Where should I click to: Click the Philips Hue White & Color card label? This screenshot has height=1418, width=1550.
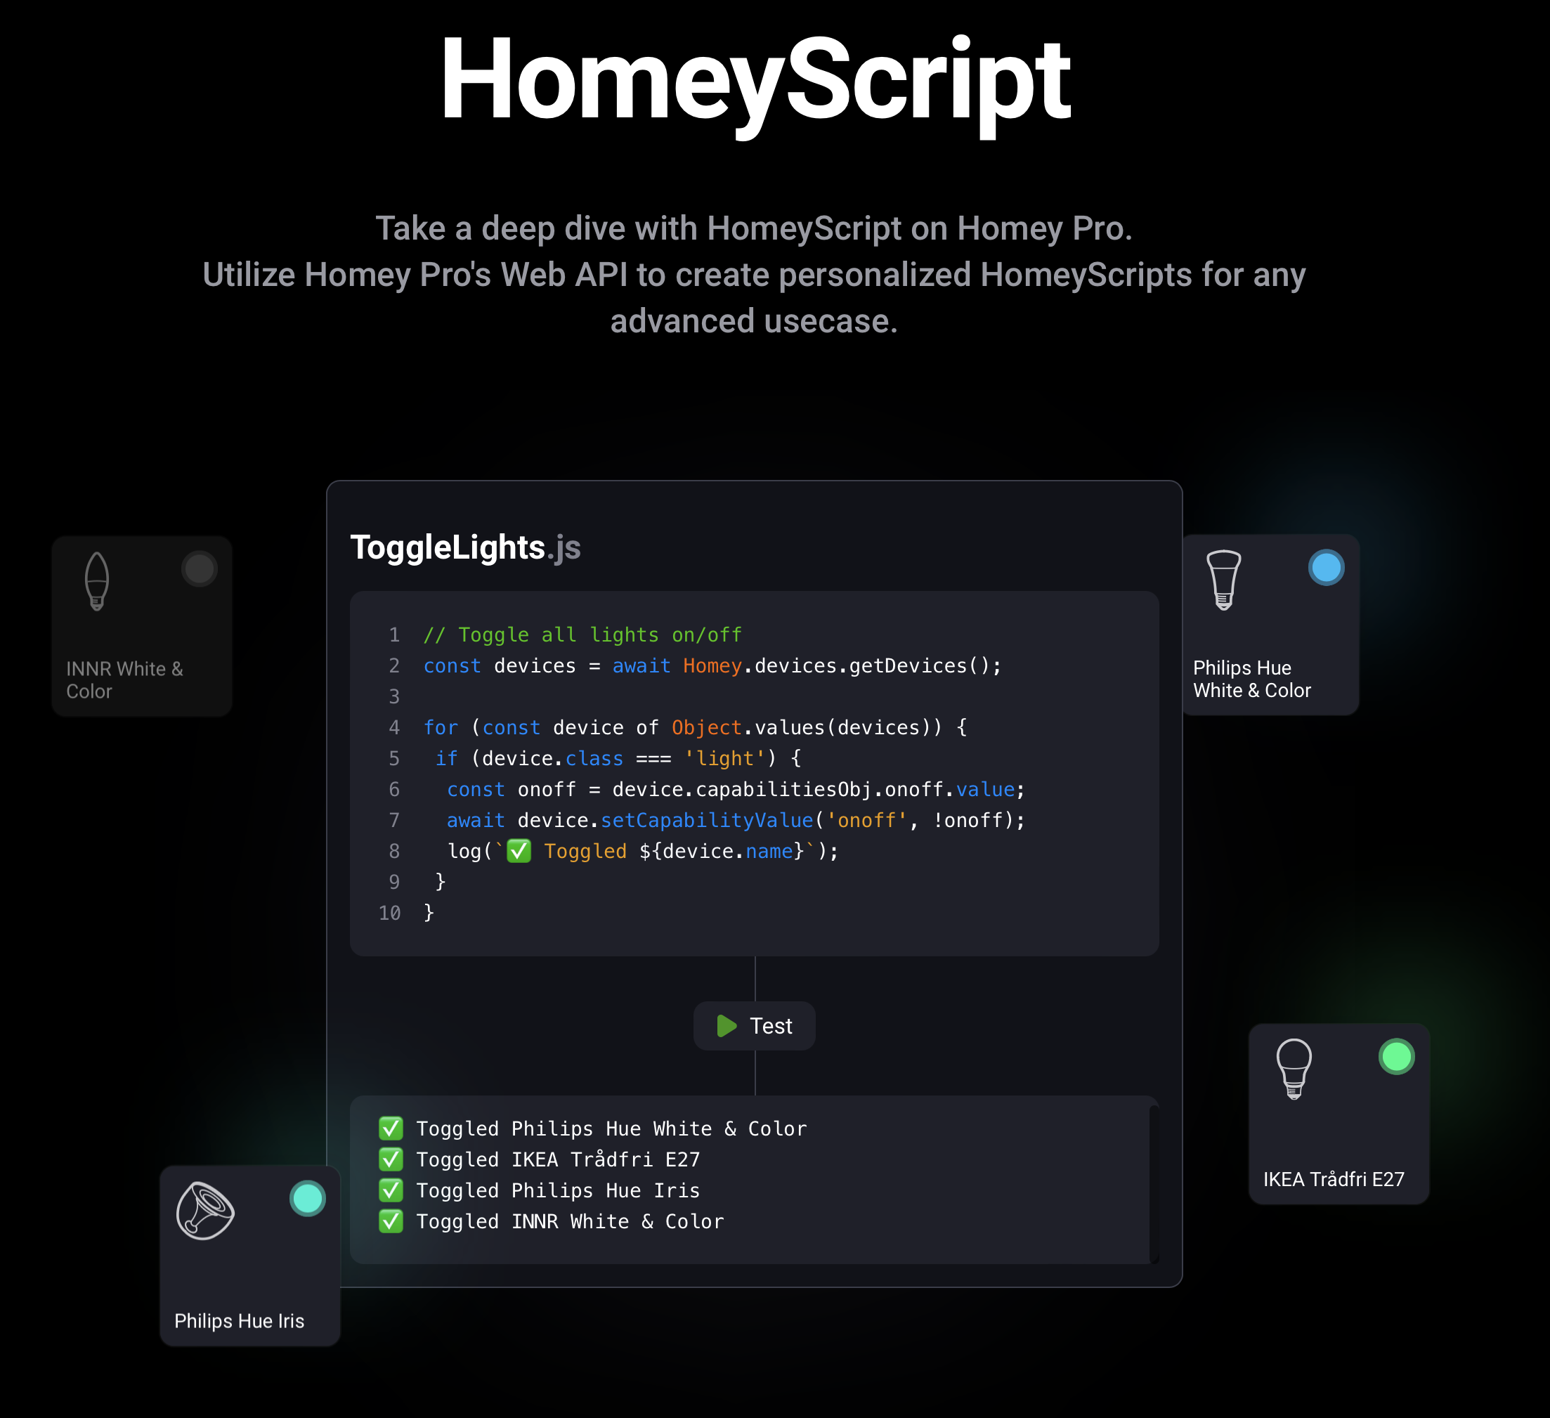(x=1251, y=679)
